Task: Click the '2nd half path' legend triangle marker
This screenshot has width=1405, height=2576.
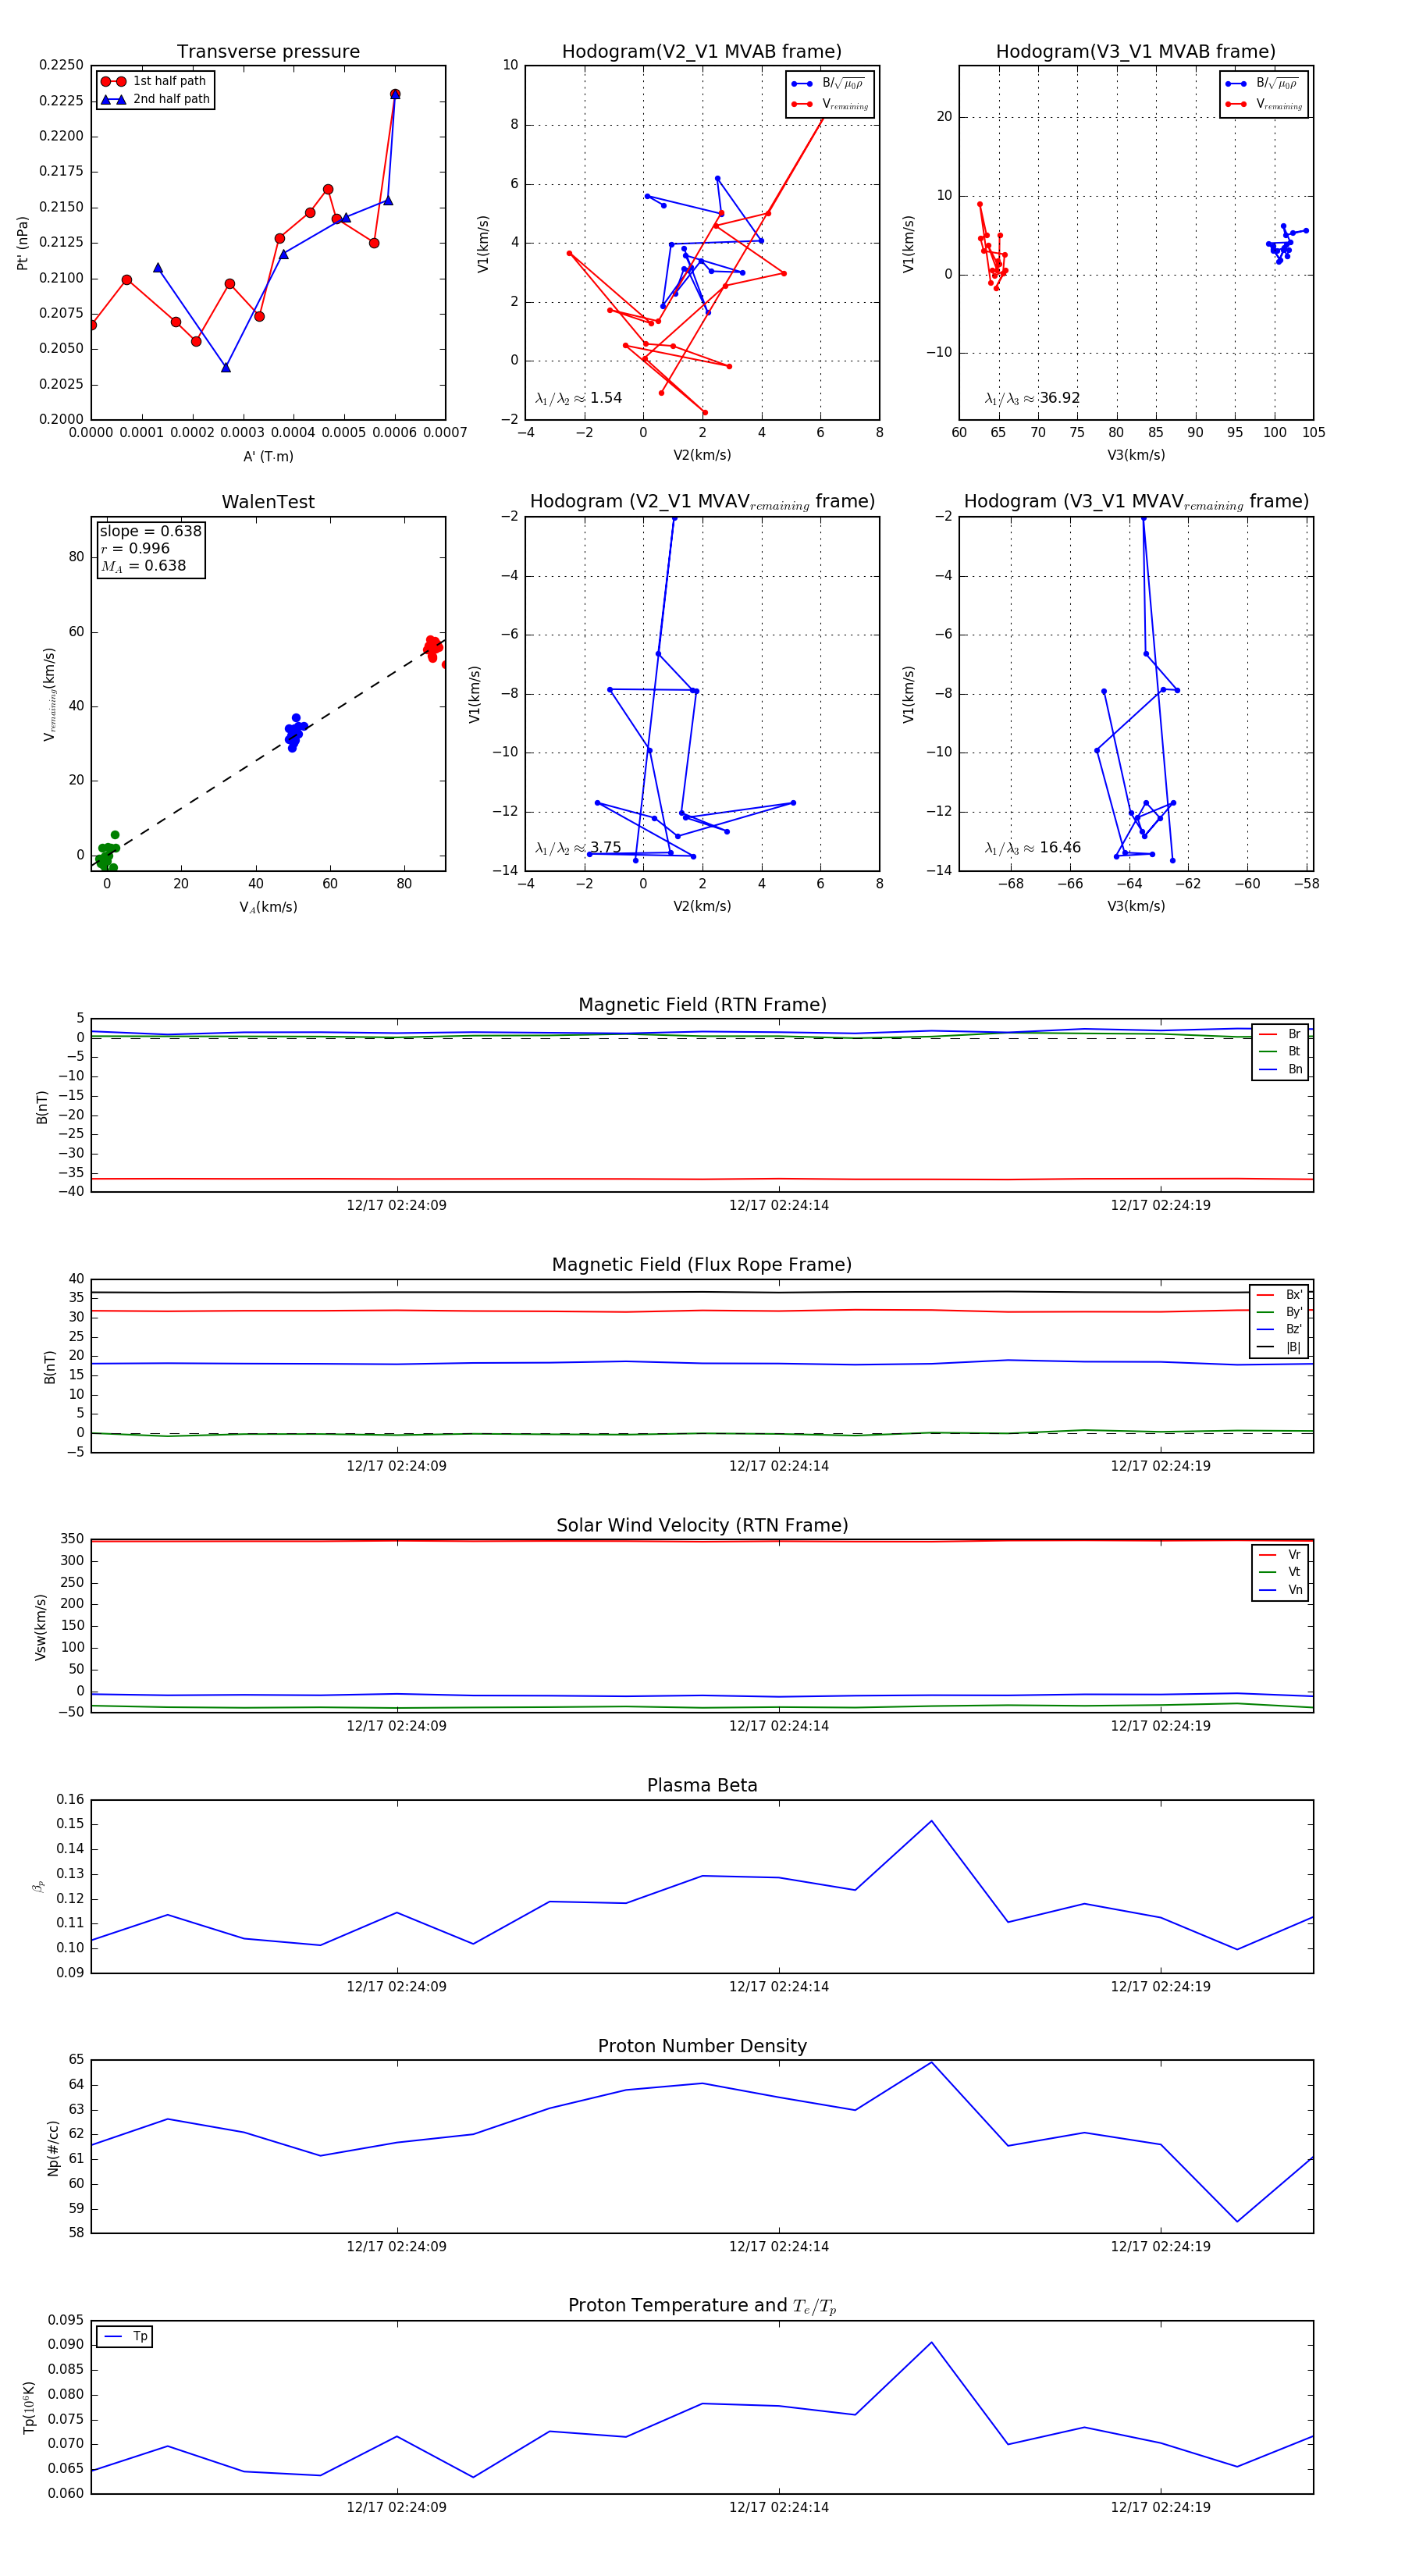Action: coord(113,99)
